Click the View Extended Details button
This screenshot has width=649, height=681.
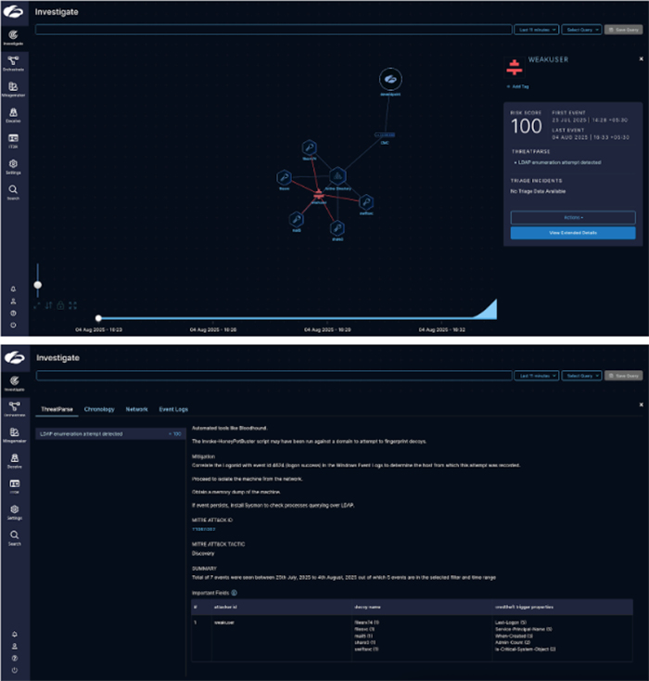(572, 233)
